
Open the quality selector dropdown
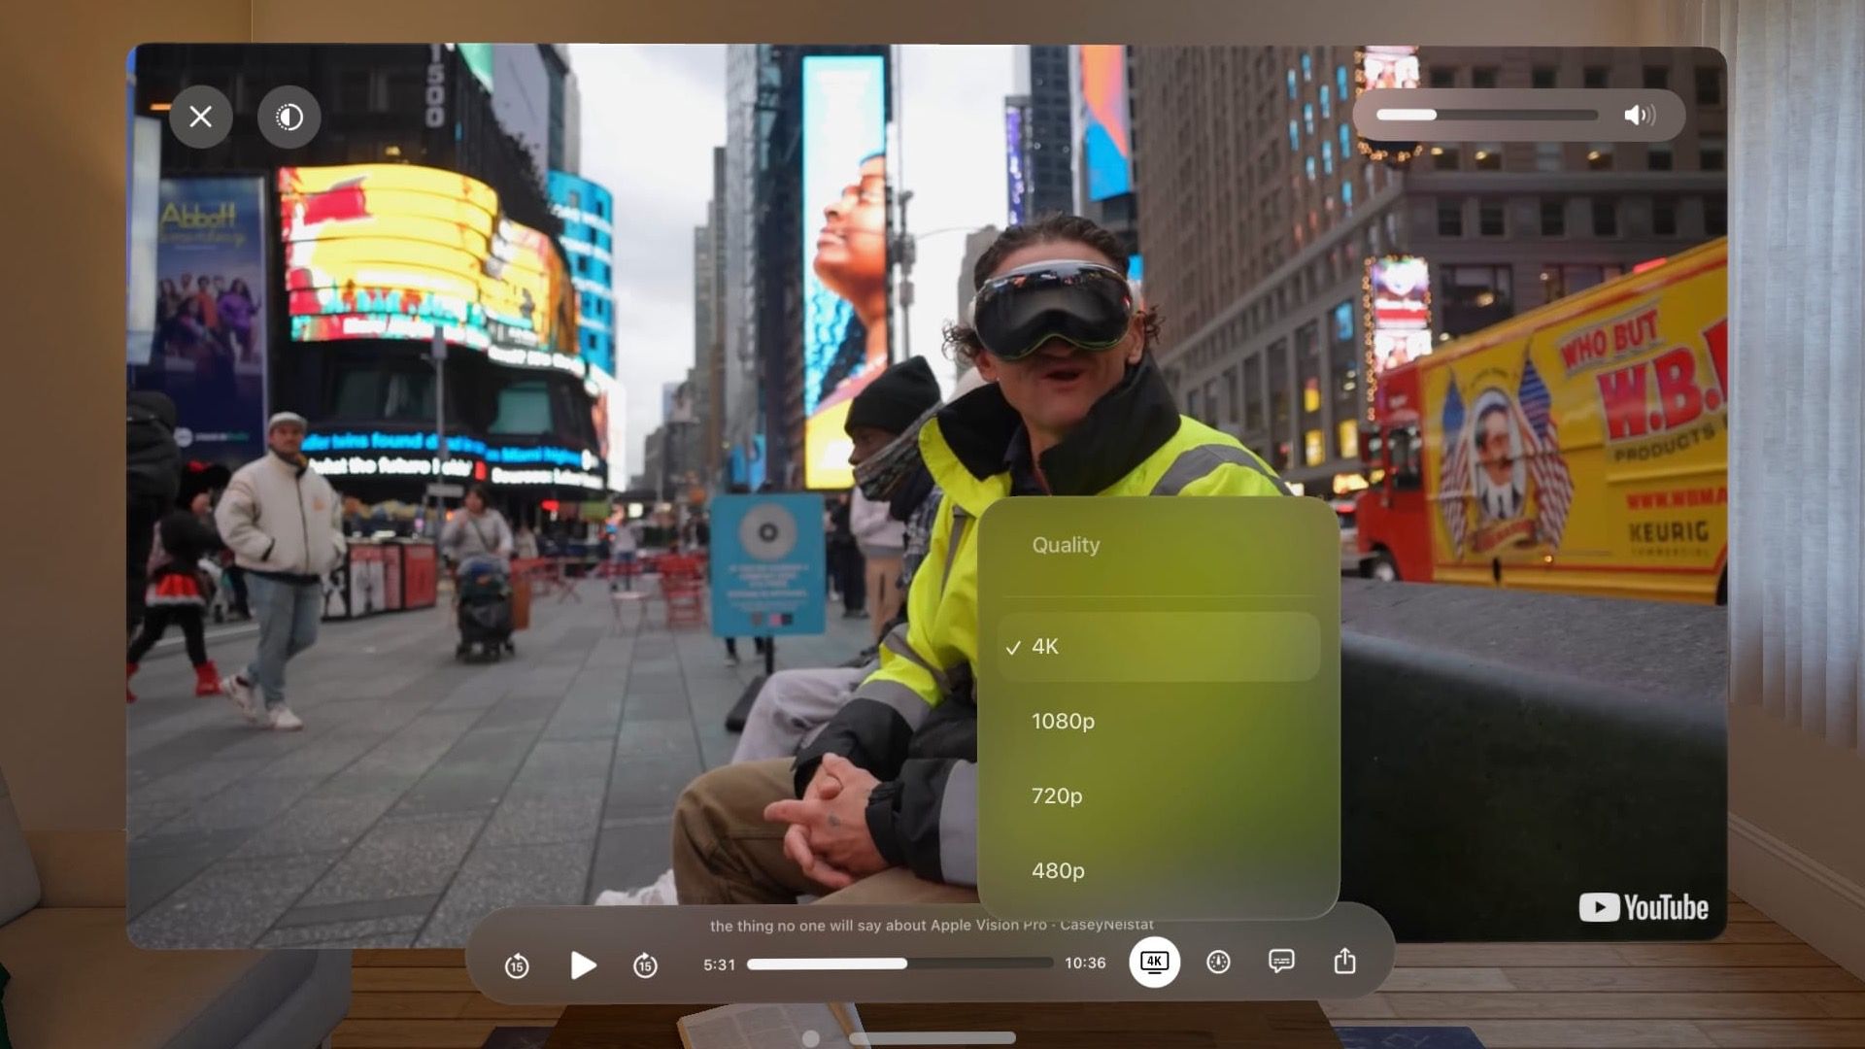coord(1154,962)
